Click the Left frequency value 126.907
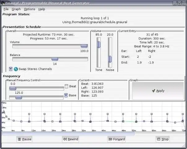Image resolution: width=187 pixels, height=149 pixels. point(97,88)
